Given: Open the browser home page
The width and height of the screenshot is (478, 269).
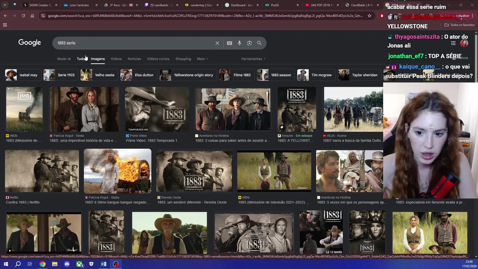Looking at the screenshot, I should pos(32,16).
